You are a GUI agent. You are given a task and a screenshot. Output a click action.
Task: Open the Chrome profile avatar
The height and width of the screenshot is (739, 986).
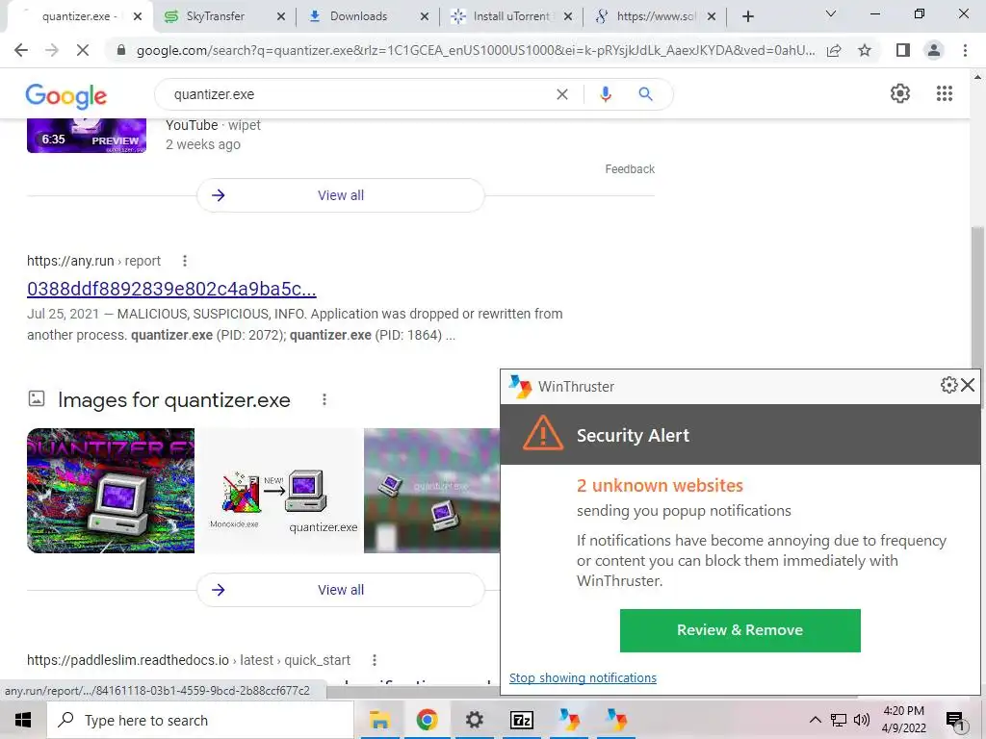(934, 50)
